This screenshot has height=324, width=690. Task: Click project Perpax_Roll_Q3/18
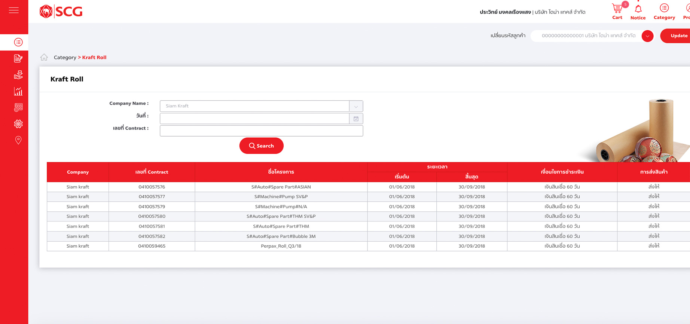coord(281,246)
